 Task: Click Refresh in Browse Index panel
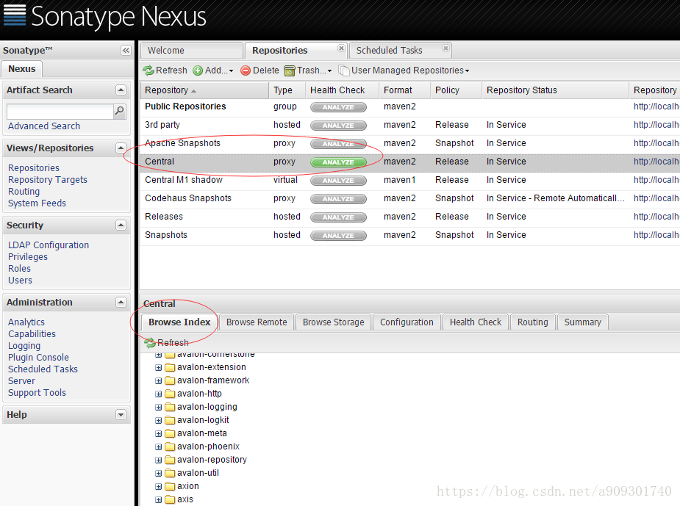pos(167,343)
